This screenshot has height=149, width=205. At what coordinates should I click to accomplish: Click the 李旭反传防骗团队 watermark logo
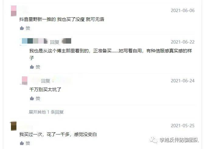[153, 140]
